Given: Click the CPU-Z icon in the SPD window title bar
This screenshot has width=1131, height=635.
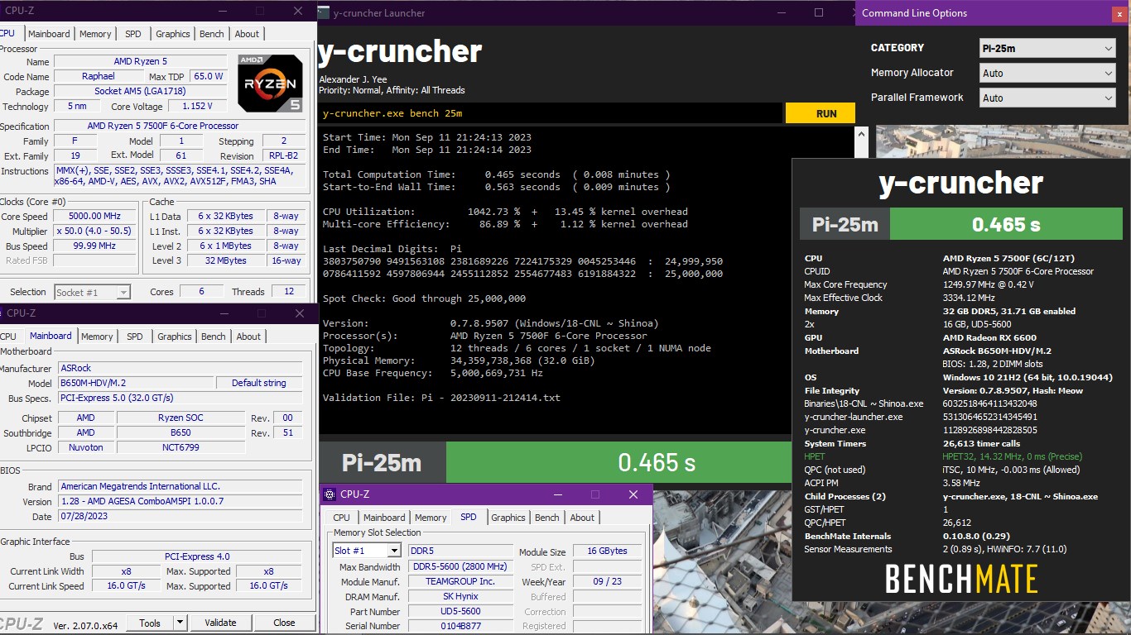Looking at the screenshot, I should coord(330,494).
